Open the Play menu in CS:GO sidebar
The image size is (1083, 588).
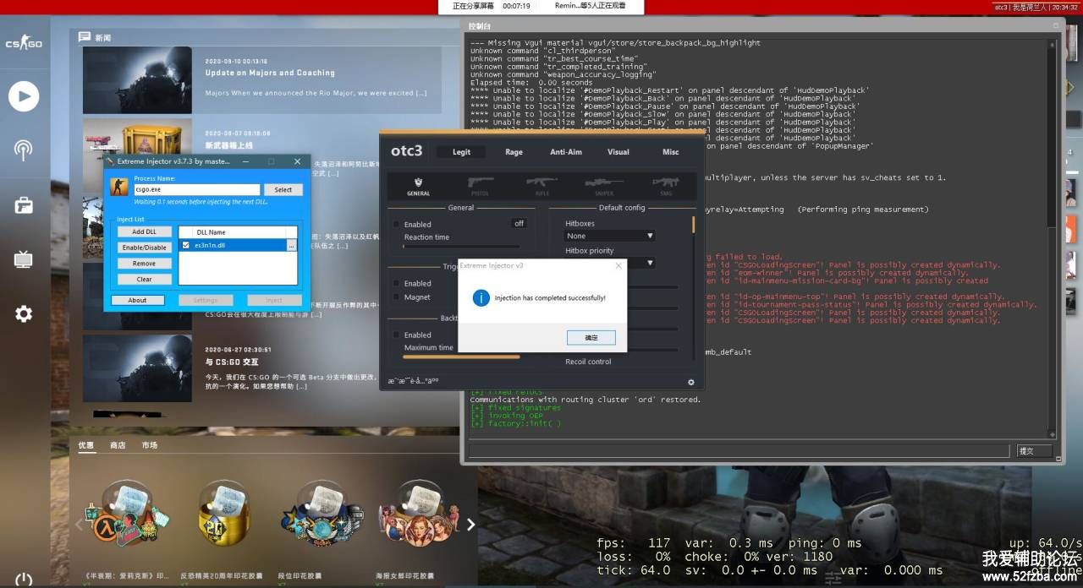(24, 96)
